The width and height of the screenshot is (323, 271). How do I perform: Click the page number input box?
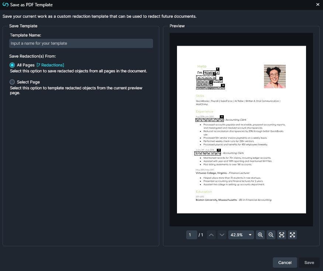point(191,235)
